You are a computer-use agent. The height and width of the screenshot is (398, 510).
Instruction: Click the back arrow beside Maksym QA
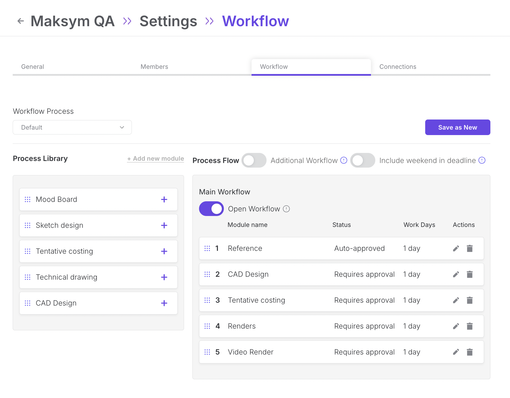pyautogui.click(x=20, y=21)
